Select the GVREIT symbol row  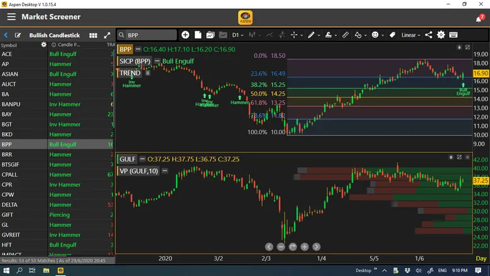coord(57,235)
